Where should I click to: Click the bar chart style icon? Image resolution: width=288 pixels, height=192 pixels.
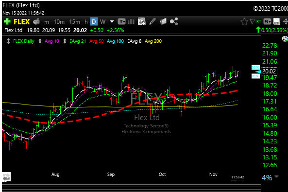click(x=131, y=22)
